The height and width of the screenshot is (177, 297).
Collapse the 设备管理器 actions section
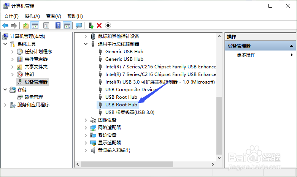291,46
